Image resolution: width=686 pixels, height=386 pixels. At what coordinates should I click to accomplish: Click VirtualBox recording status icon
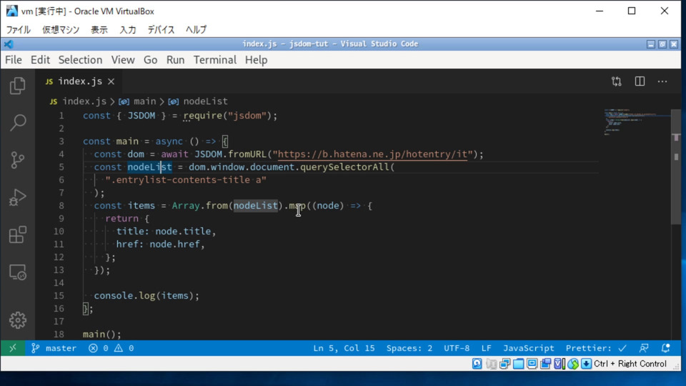[x=545, y=364]
